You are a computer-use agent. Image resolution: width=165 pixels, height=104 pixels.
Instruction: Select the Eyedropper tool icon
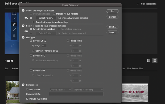(14, 19)
